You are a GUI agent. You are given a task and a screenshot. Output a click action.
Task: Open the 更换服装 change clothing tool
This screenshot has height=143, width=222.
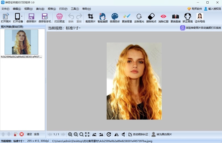[175, 17]
